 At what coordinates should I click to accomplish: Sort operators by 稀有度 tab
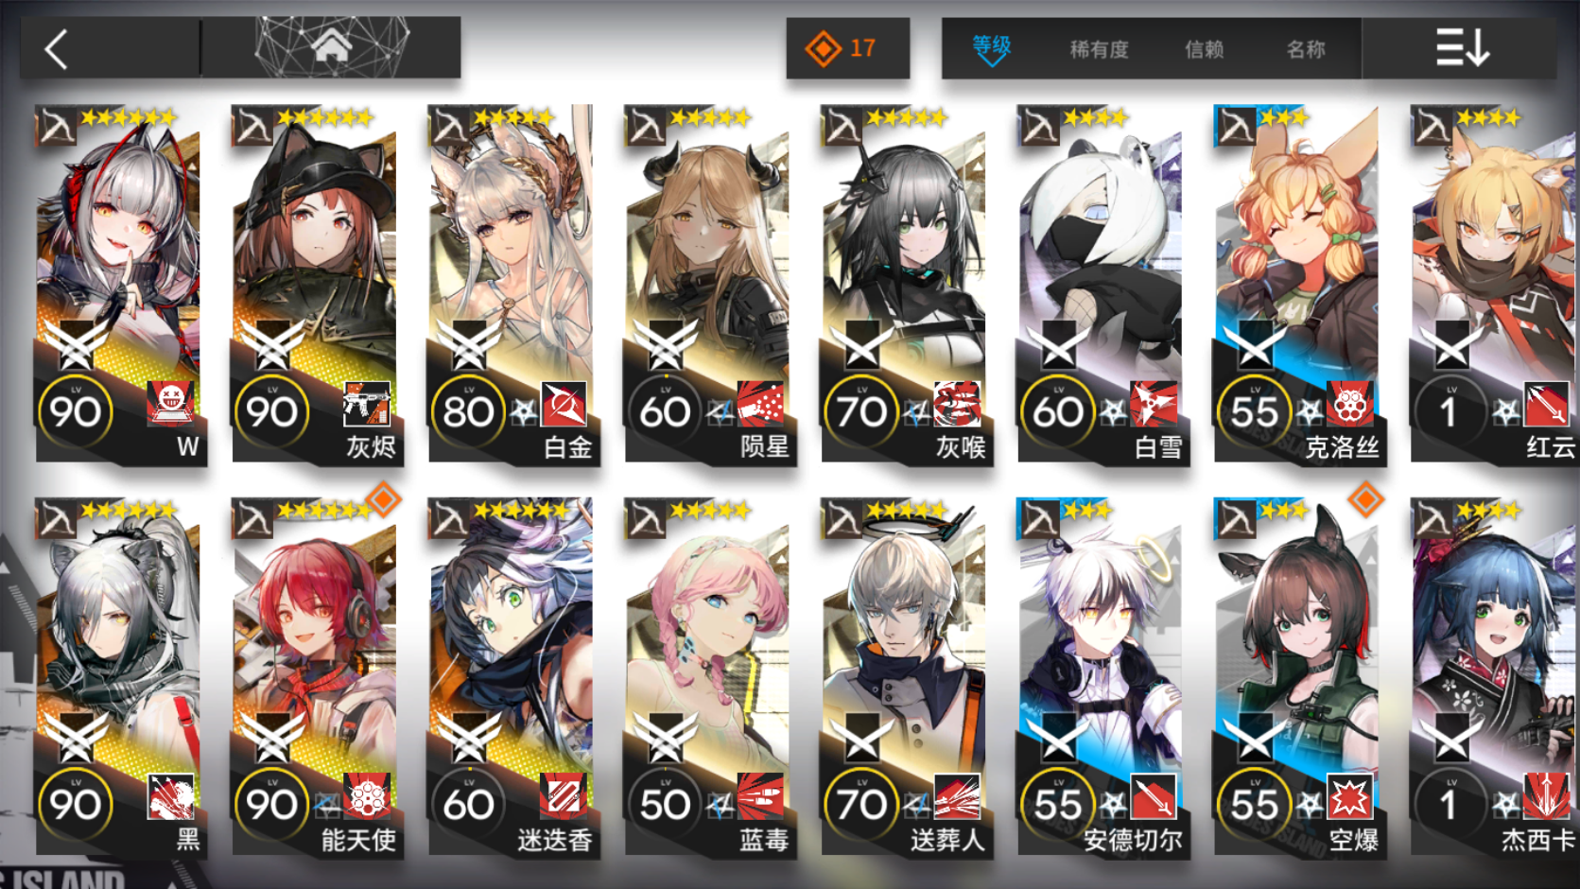coord(1099,49)
